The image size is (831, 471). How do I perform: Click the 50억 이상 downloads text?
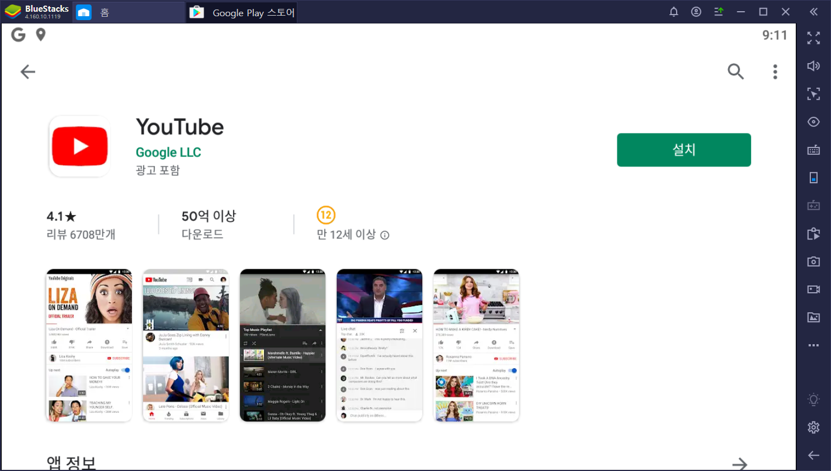pos(209,216)
